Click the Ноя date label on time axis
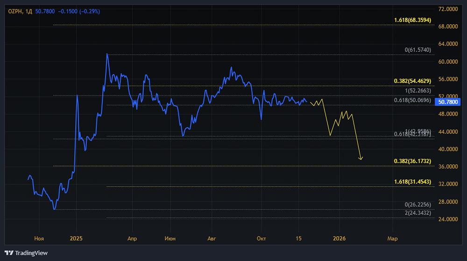 (x=39, y=239)
